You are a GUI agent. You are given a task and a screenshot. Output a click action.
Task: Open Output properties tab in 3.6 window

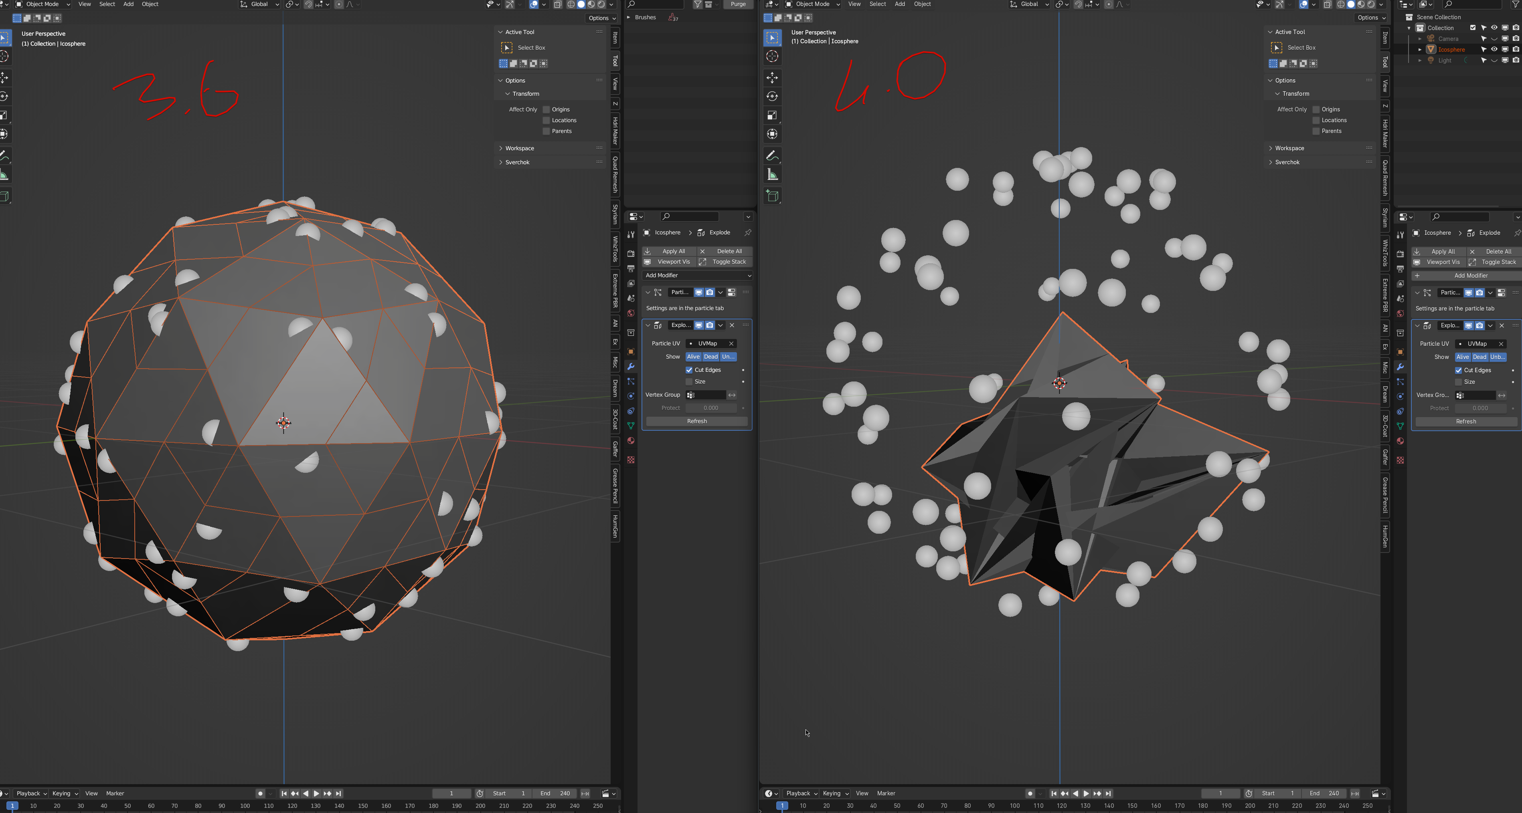[631, 268]
